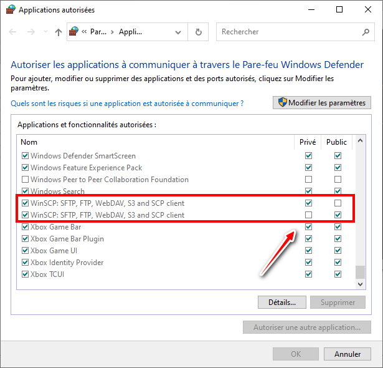Toggle Xbox Game Bar name checkbox
Viewport: 383px width, 368px height.
25,227
